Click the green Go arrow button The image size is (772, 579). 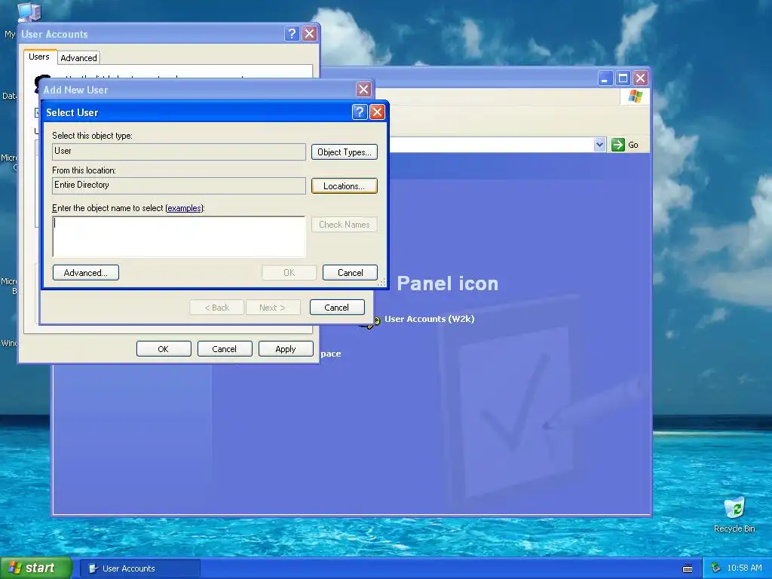[618, 145]
